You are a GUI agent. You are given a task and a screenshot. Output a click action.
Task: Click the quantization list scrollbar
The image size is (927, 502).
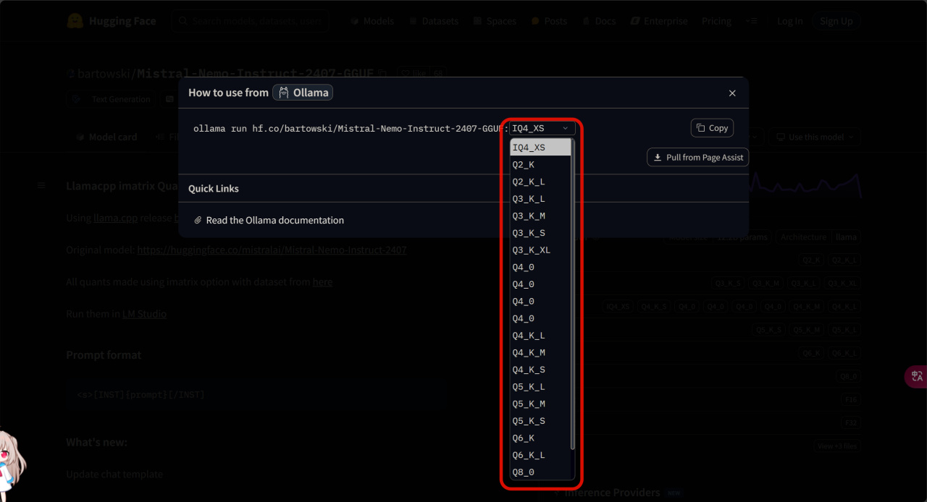(x=573, y=294)
